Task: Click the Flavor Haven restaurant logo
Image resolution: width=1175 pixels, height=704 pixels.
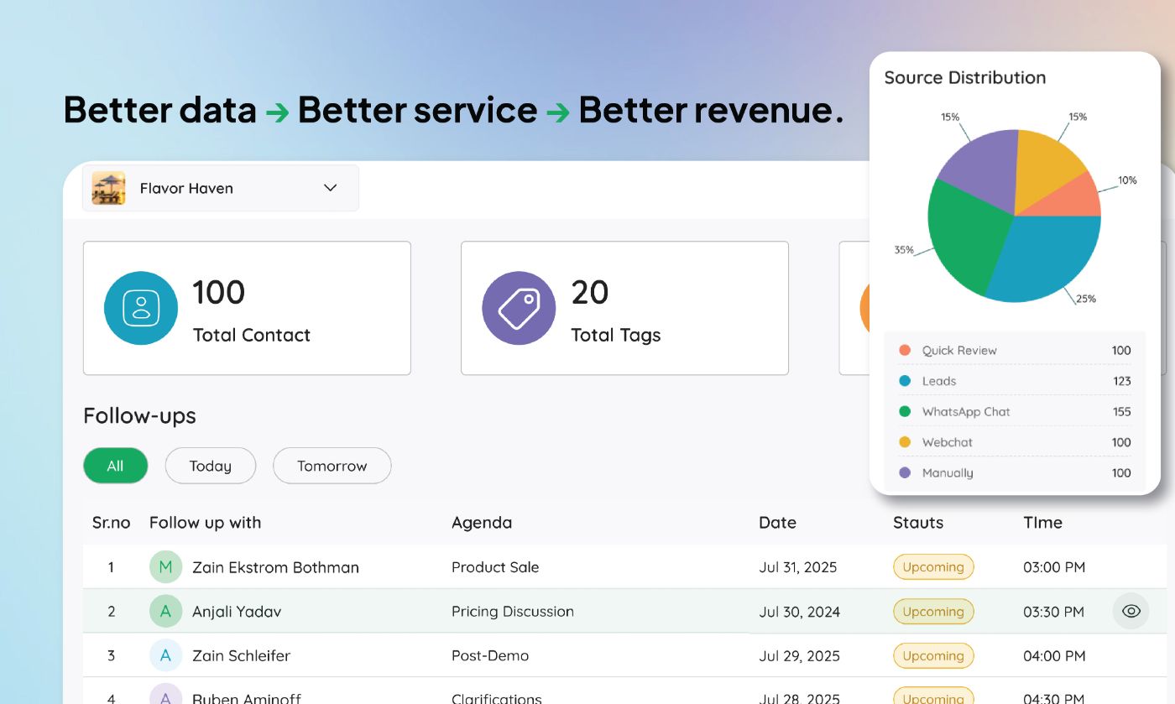Action: click(108, 187)
